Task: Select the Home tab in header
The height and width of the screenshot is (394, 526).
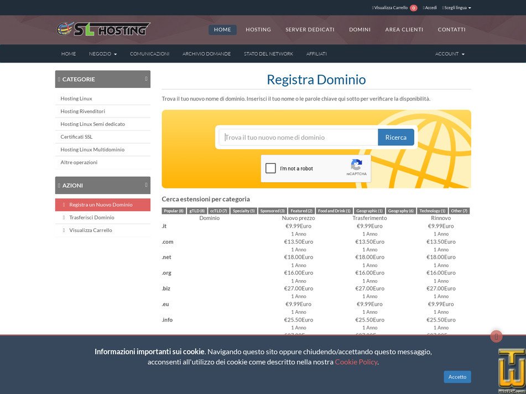Action: [x=222, y=29]
